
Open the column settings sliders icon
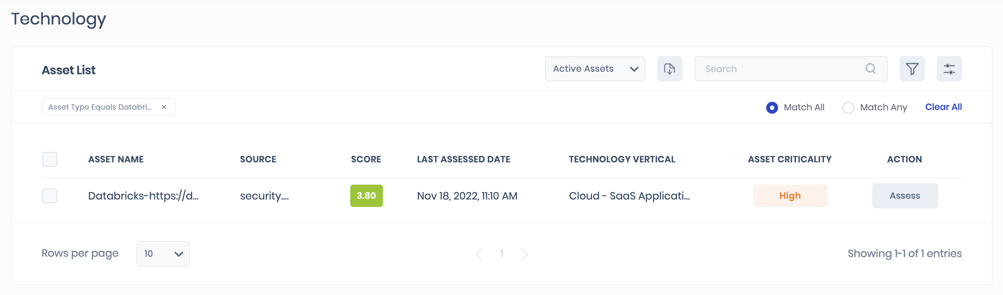coord(949,69)
